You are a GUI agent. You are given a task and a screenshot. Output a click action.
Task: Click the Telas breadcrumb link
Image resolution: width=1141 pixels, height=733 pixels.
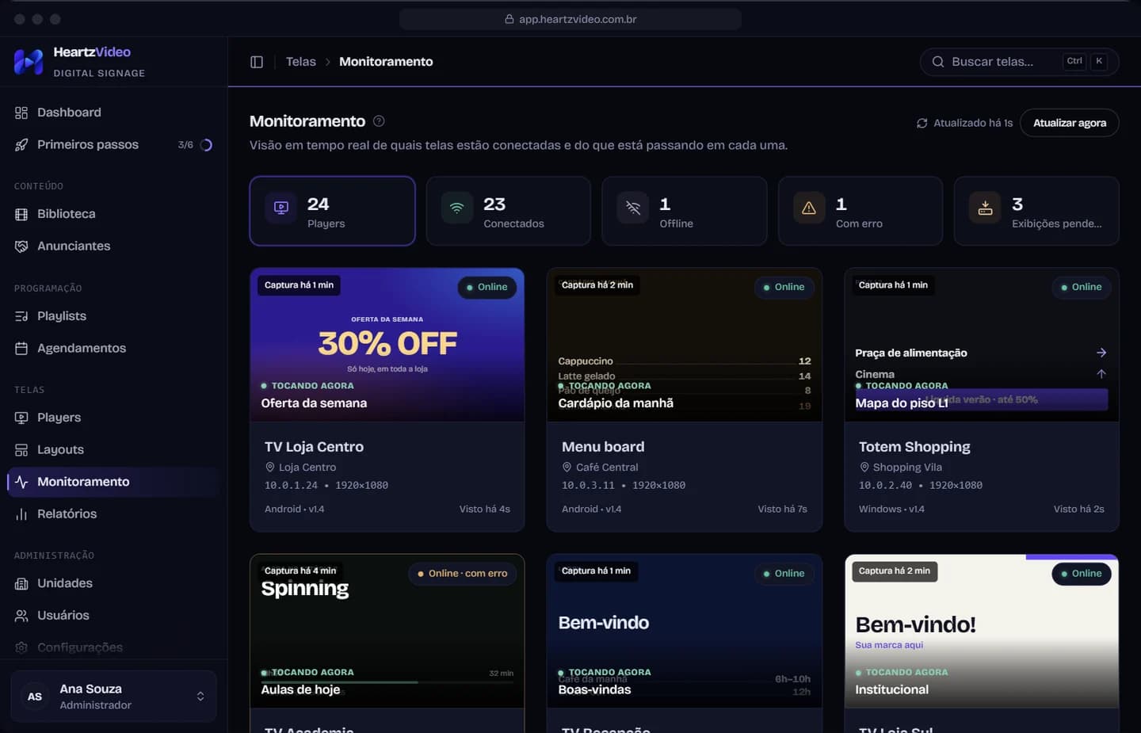tap(301, 62)
